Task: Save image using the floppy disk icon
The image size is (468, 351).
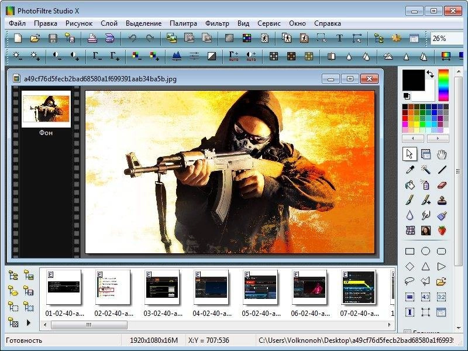Action: click(53, 38)
